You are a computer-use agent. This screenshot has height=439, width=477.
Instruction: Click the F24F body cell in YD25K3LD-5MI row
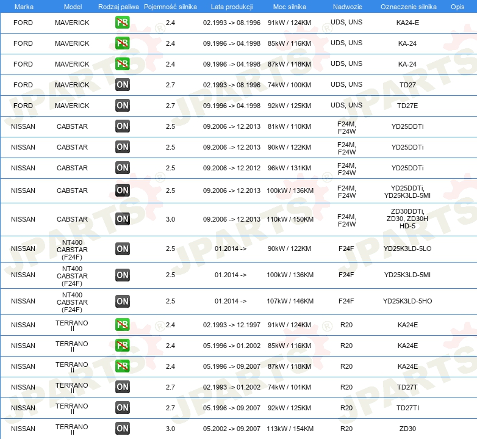click(x=346, y=275)
